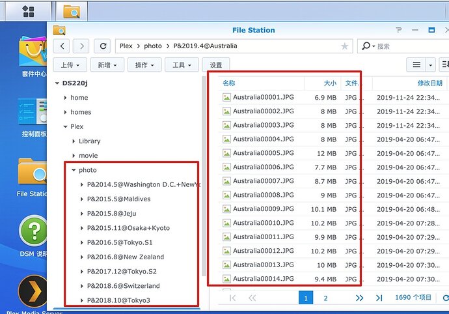The width and height of the screenshot is (449, 314).
Task: Expand the home folder arrow
Action: (x=65, y=98)
